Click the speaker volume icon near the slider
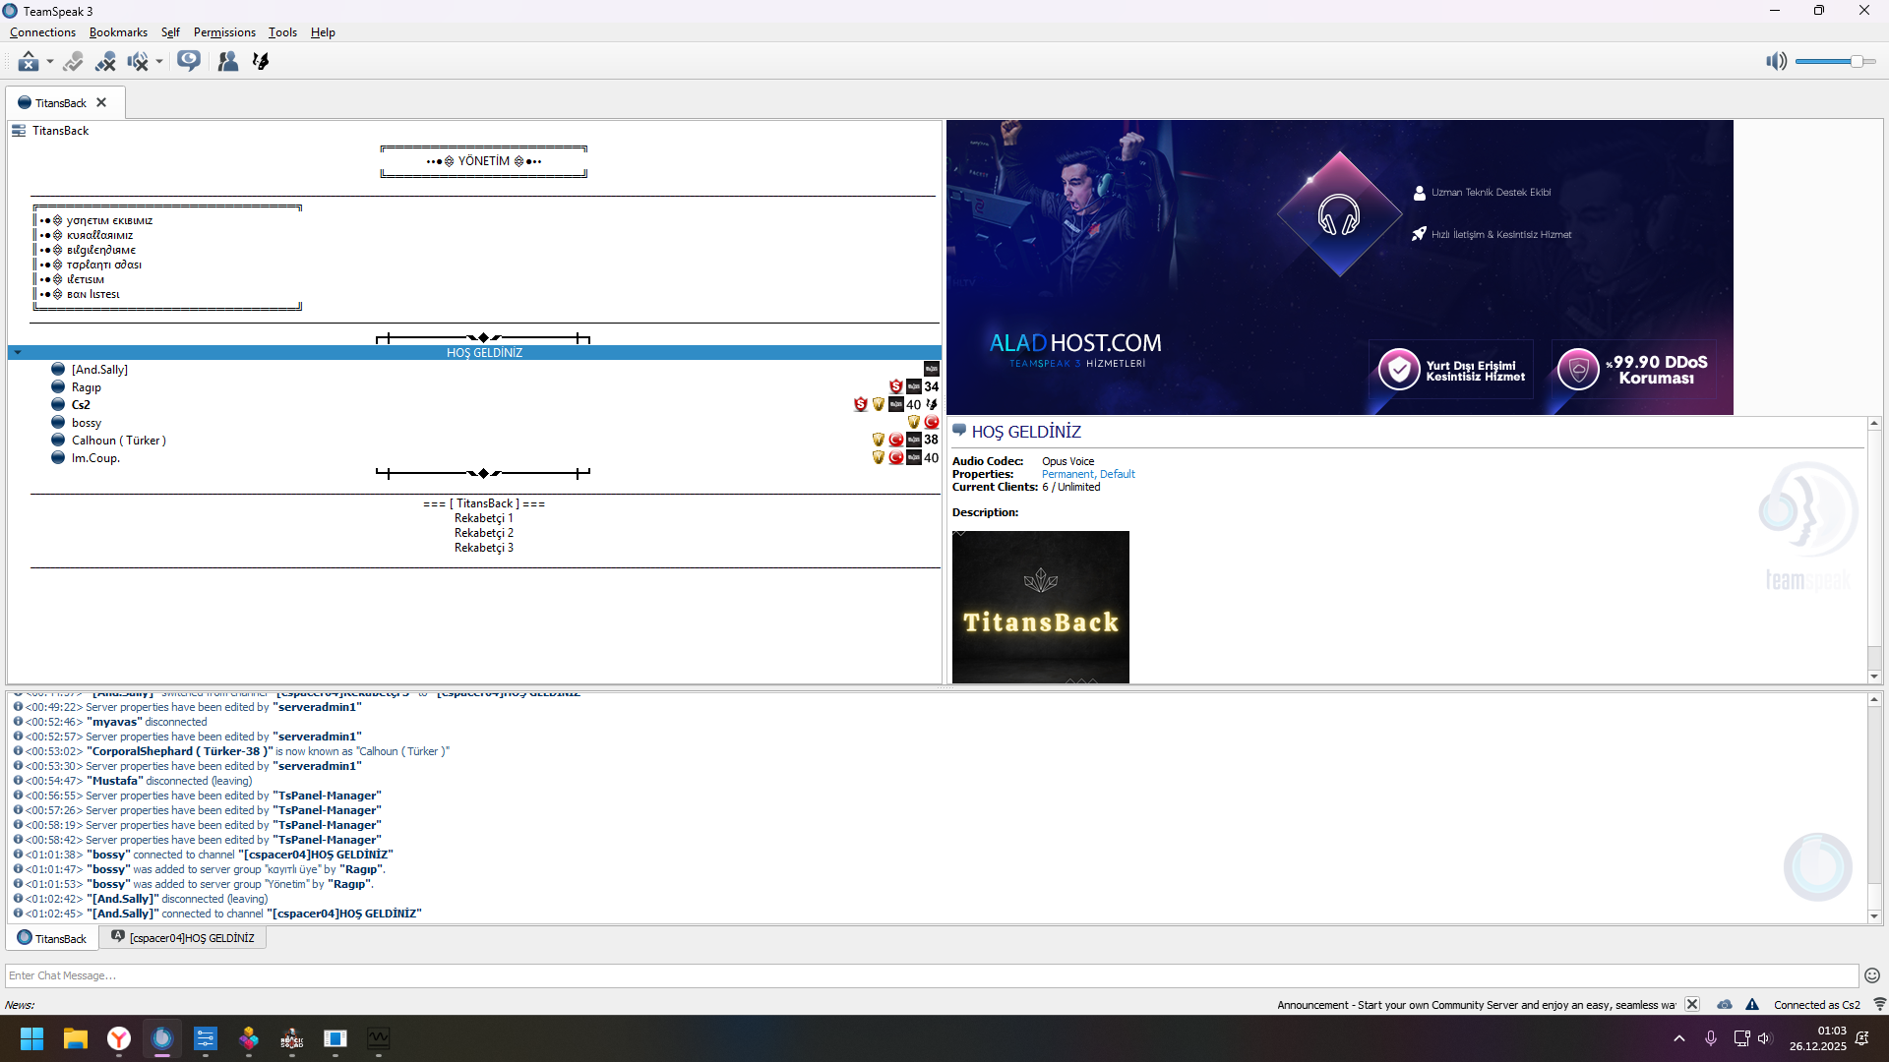Screen dimensions: 1889x1062 point(1776,62)
